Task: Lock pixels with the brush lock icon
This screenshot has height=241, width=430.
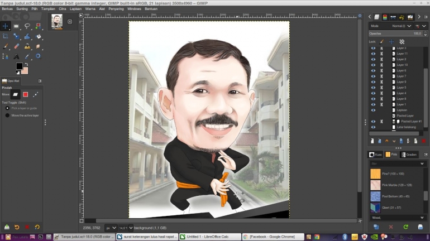Action: pos(381,42)
